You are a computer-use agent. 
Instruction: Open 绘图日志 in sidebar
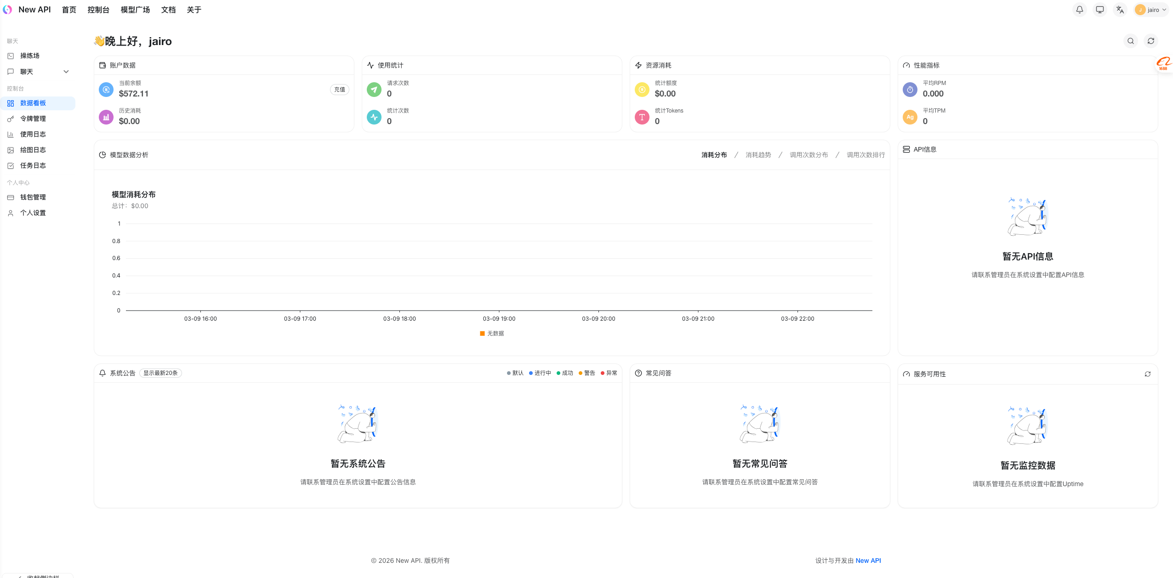(x=33, y=150)
